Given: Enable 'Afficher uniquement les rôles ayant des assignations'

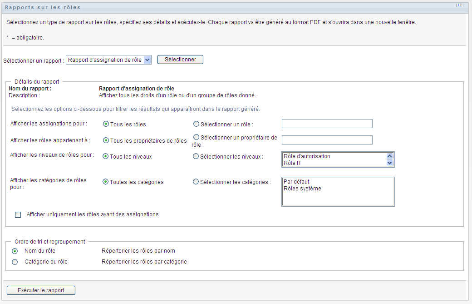Looking at the screenshot, I should click(18, 215).
